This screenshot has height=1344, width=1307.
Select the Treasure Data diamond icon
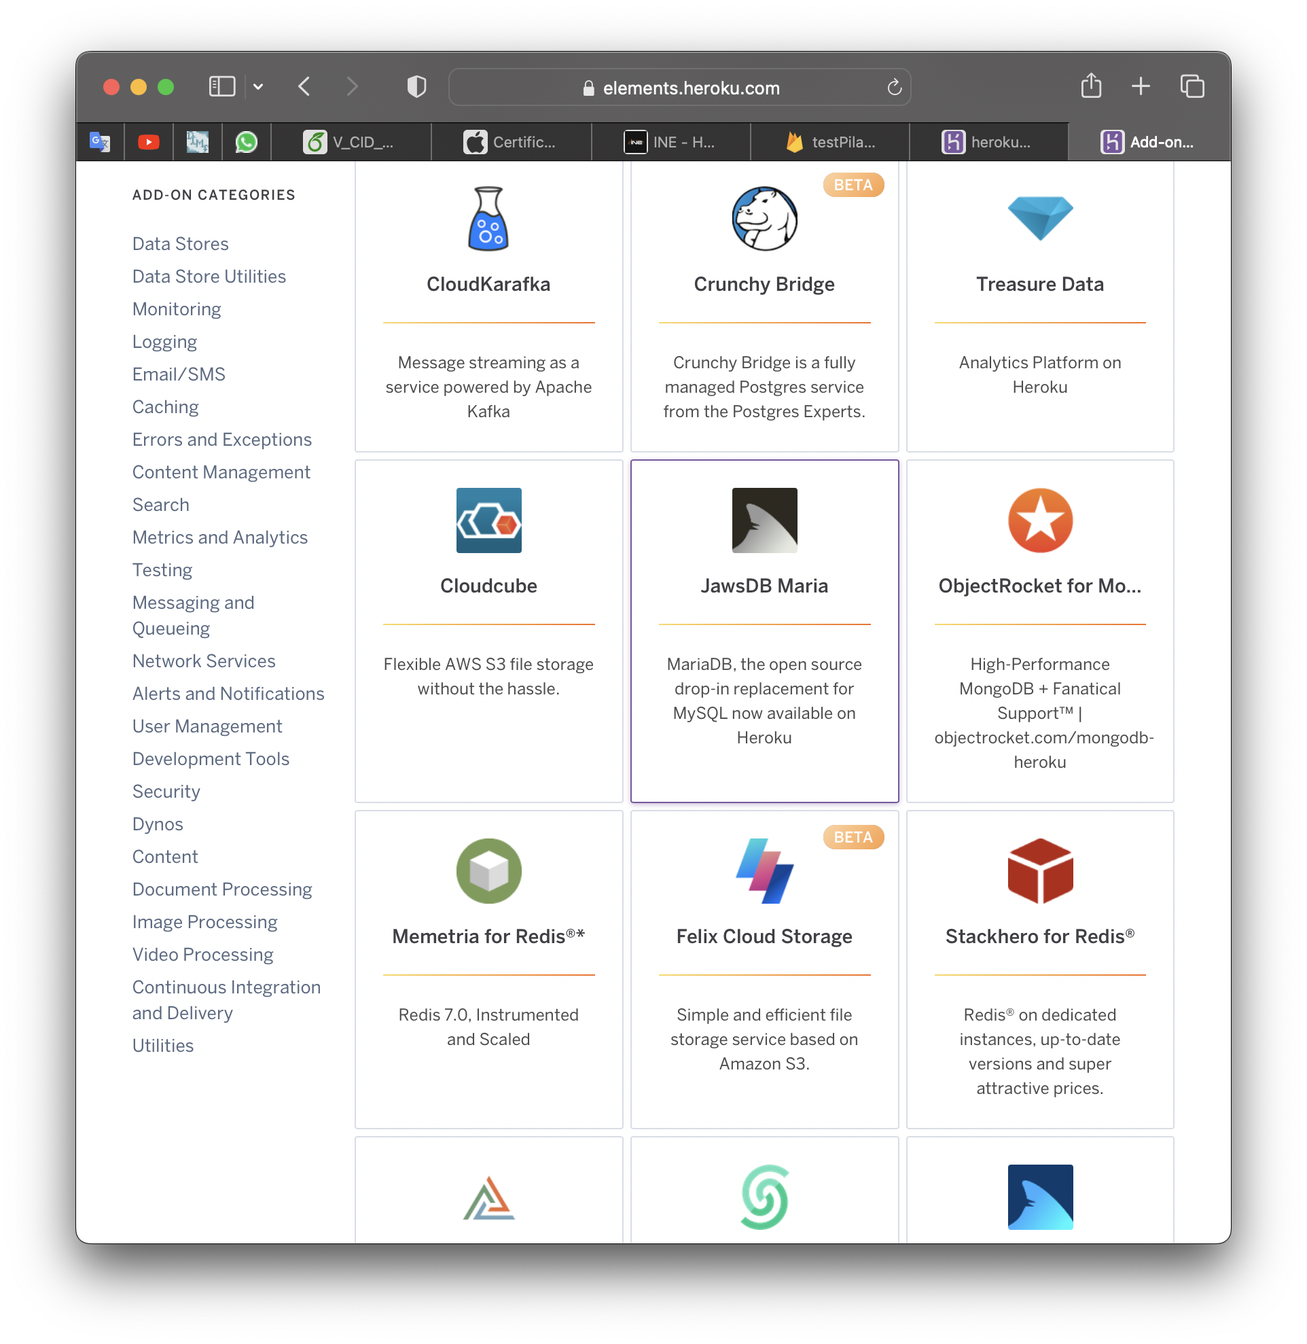pyautogui.click(x=1039, y=218)
